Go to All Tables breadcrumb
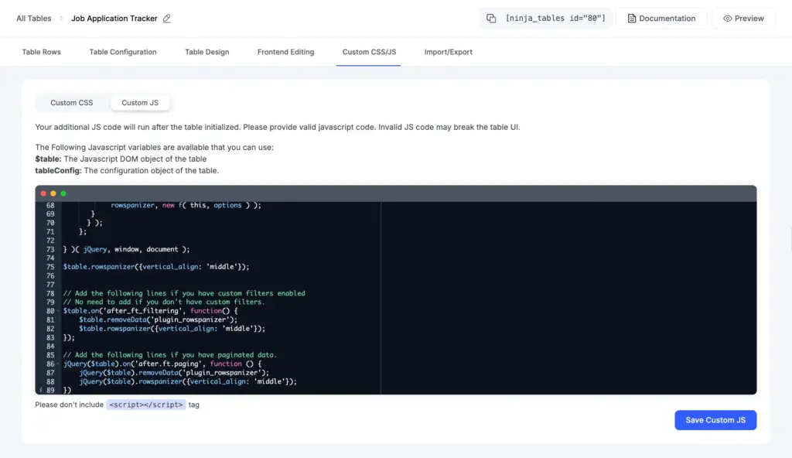The image size is (792, 458). [34, 19]
